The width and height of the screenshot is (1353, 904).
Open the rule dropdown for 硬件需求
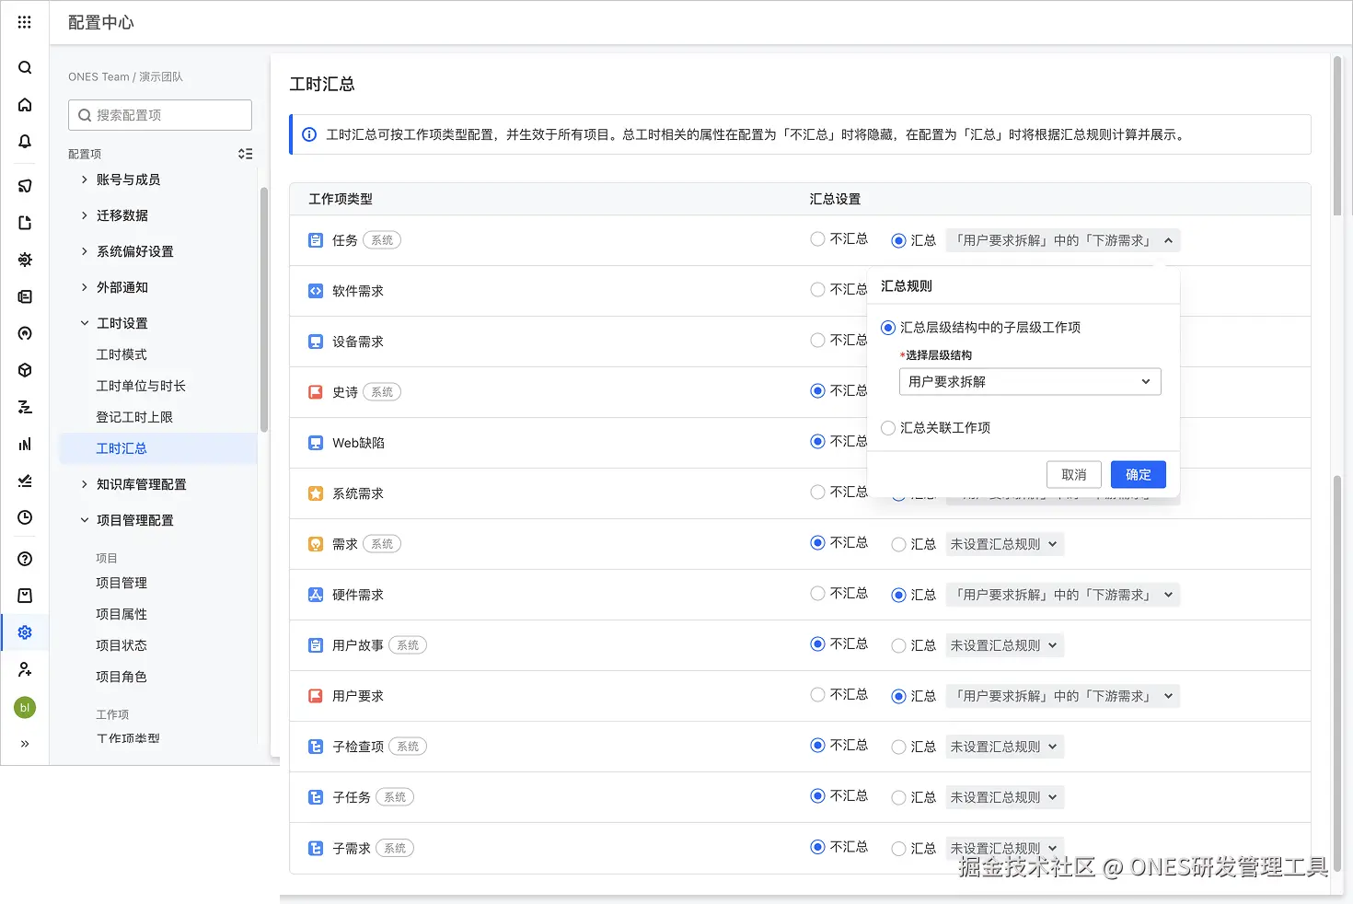[1063, 595]
